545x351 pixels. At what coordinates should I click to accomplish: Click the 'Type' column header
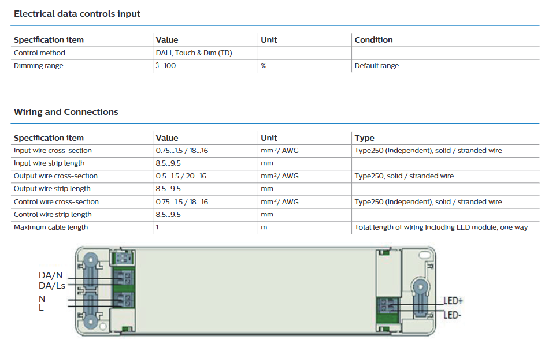(364, 138)
